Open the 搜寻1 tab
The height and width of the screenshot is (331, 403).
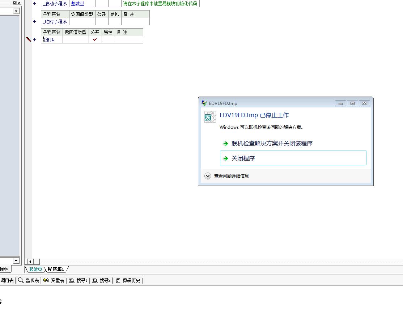point(78,280)
